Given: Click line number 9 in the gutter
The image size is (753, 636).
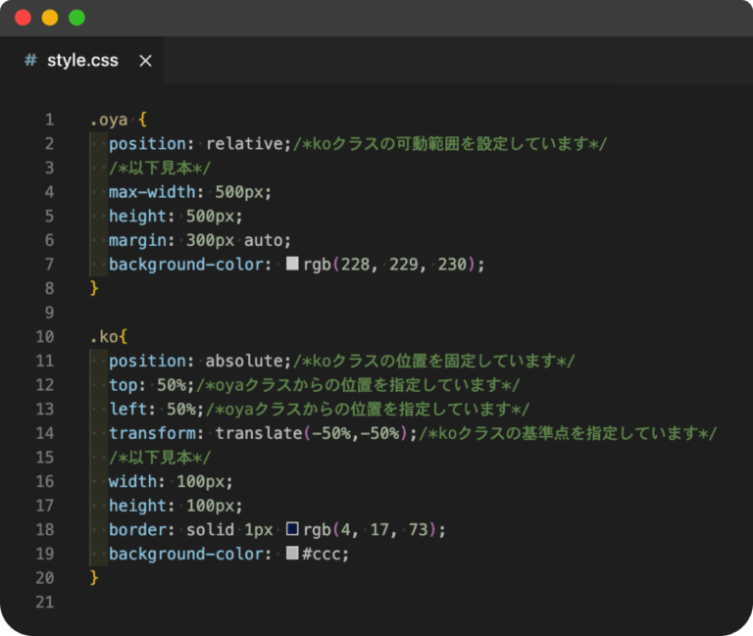Looking at the screenshot, I should (x=49, y=313).
